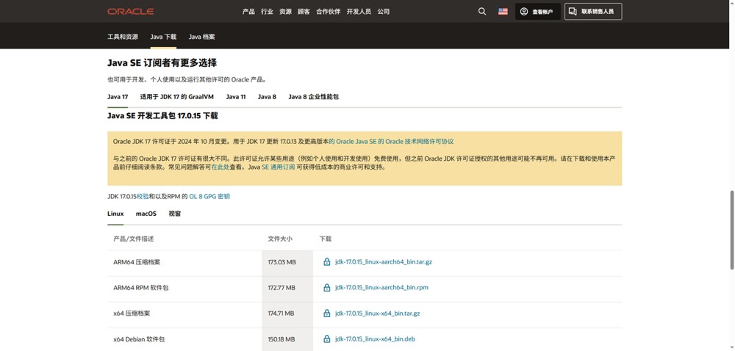Switch to macOS platform tab
Viewport: 735px width, 351px height.
coord(146,214)
